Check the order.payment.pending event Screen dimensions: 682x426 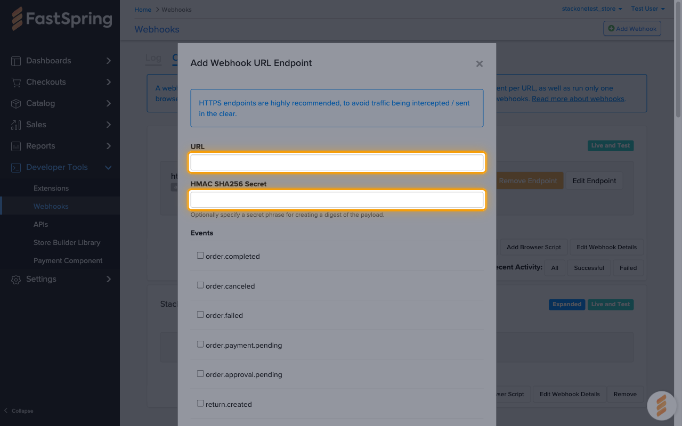200,345
